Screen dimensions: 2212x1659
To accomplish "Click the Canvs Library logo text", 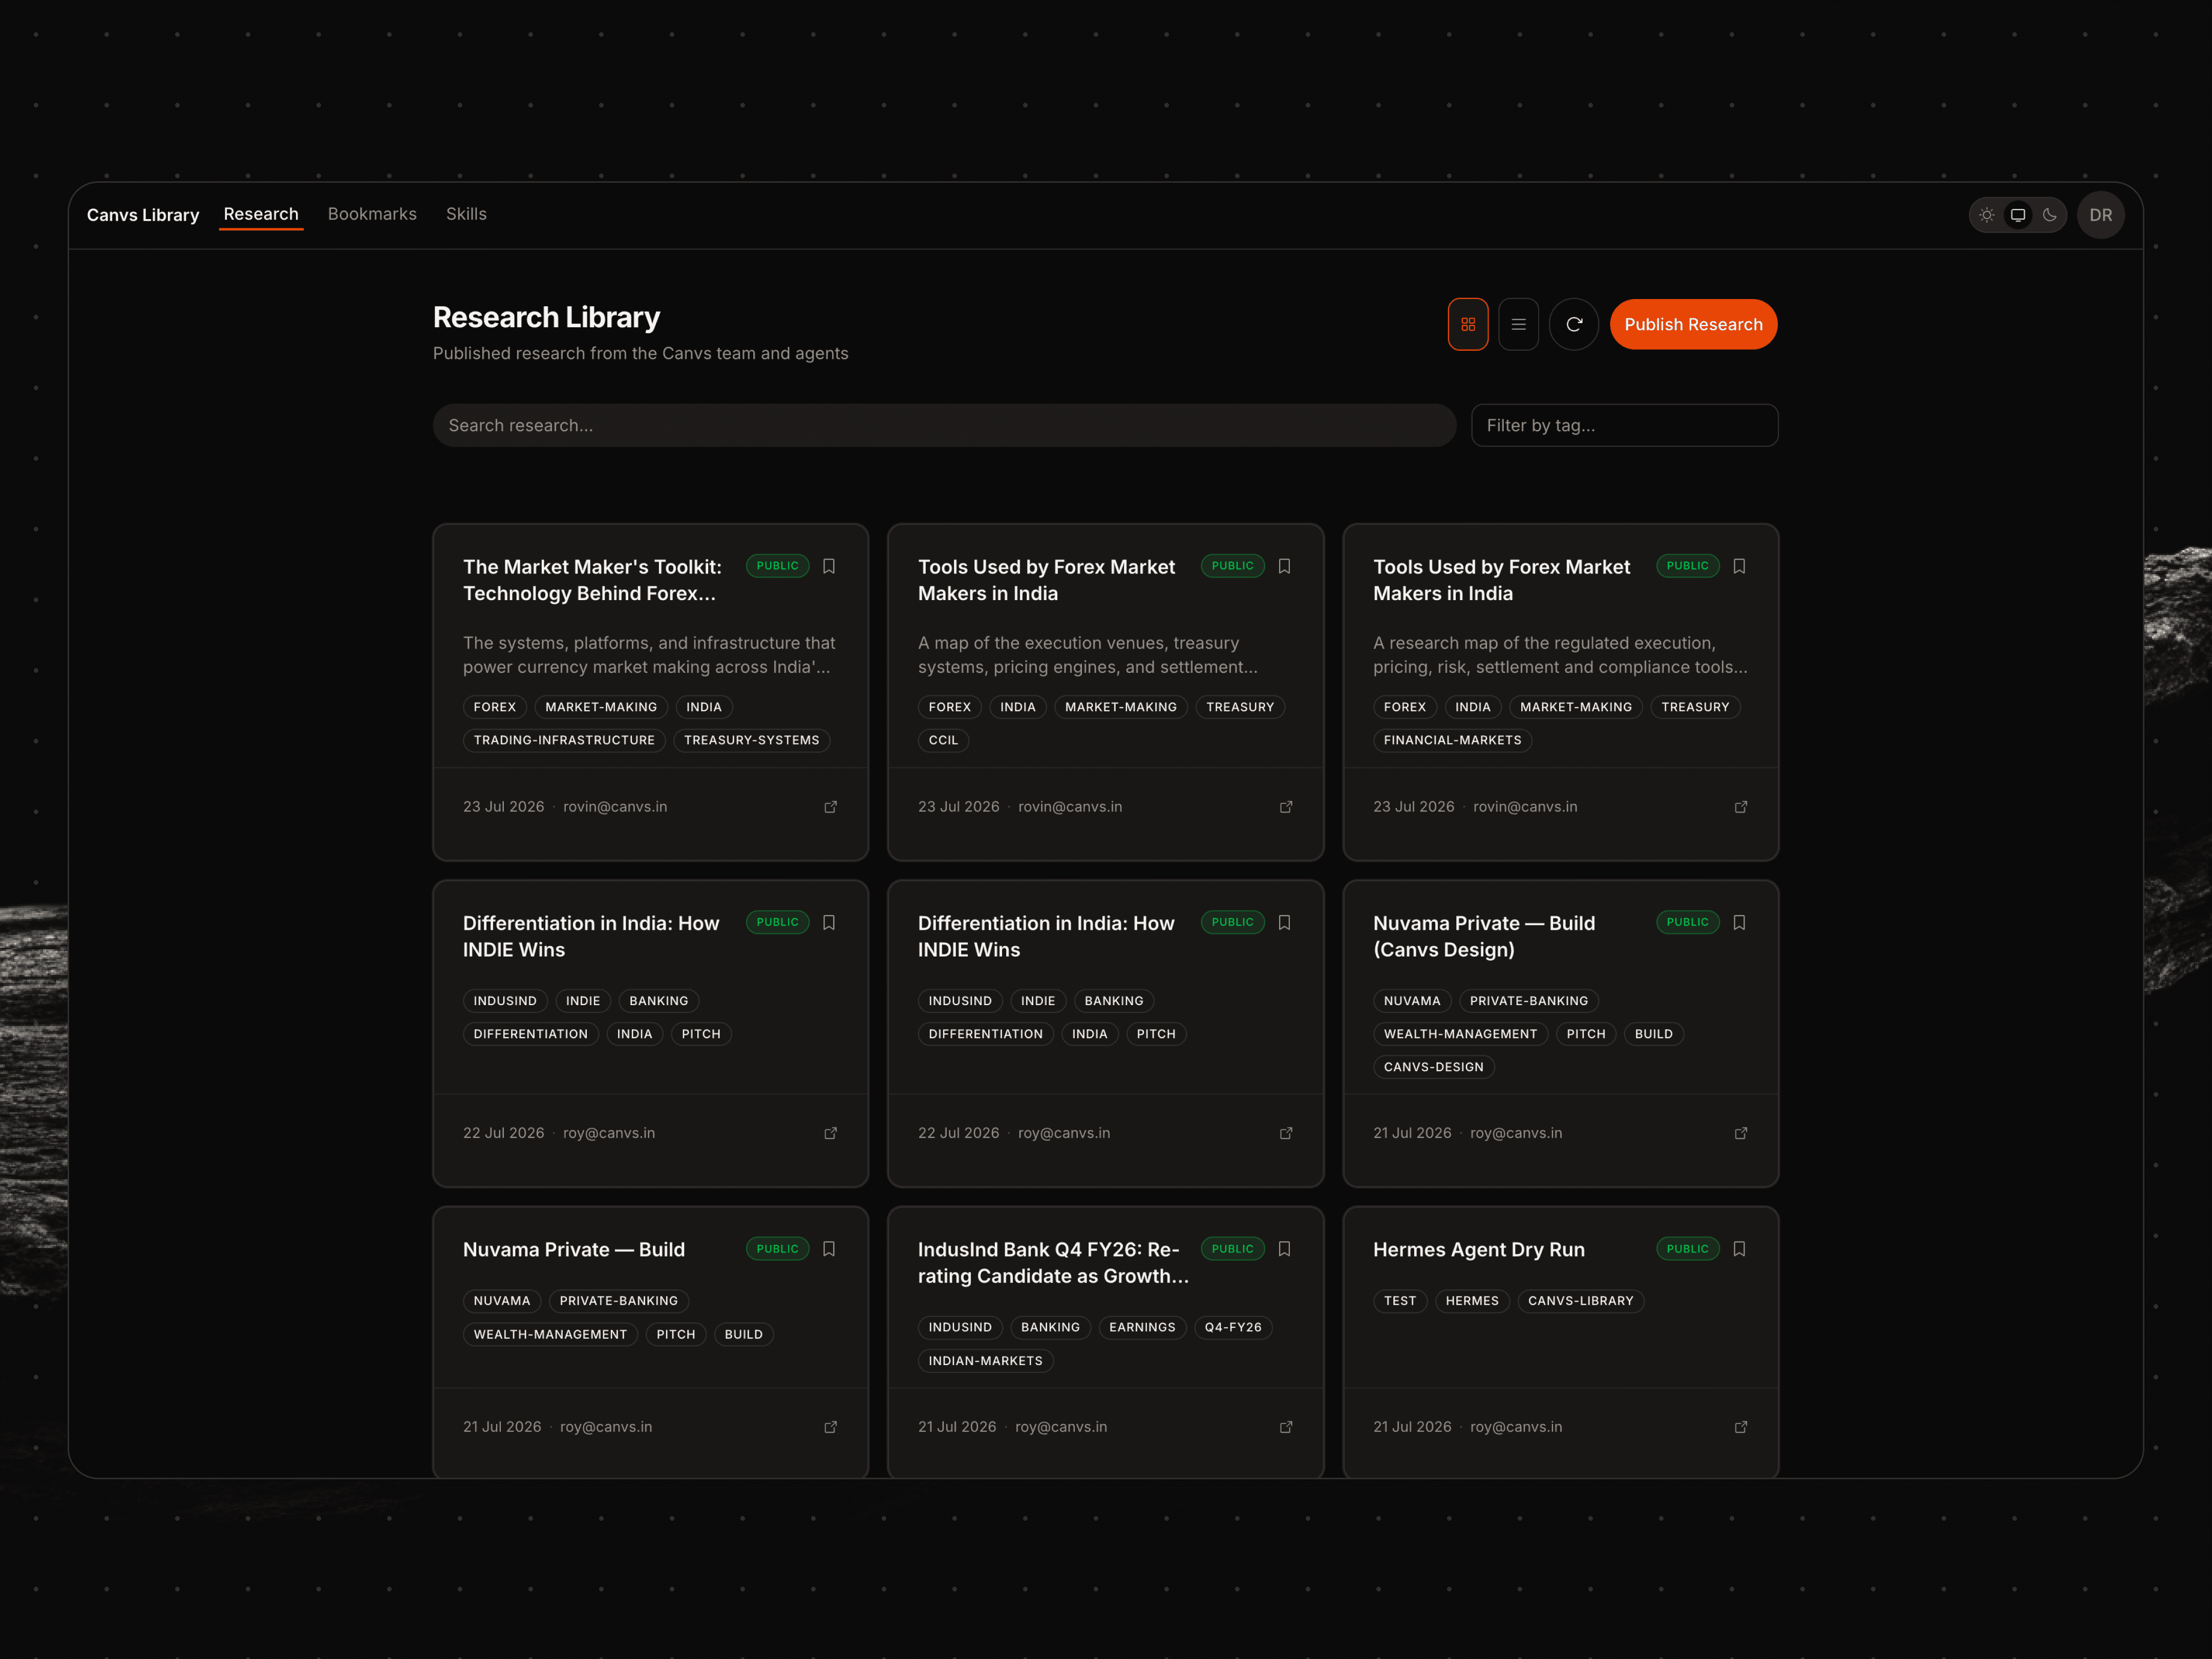I will pos(143,215).
